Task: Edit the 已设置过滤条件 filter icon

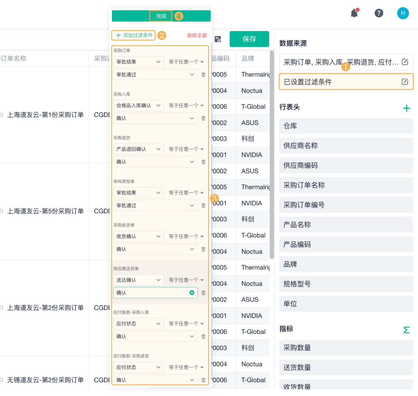Action: pyautogui.click(x=405, y=81)
